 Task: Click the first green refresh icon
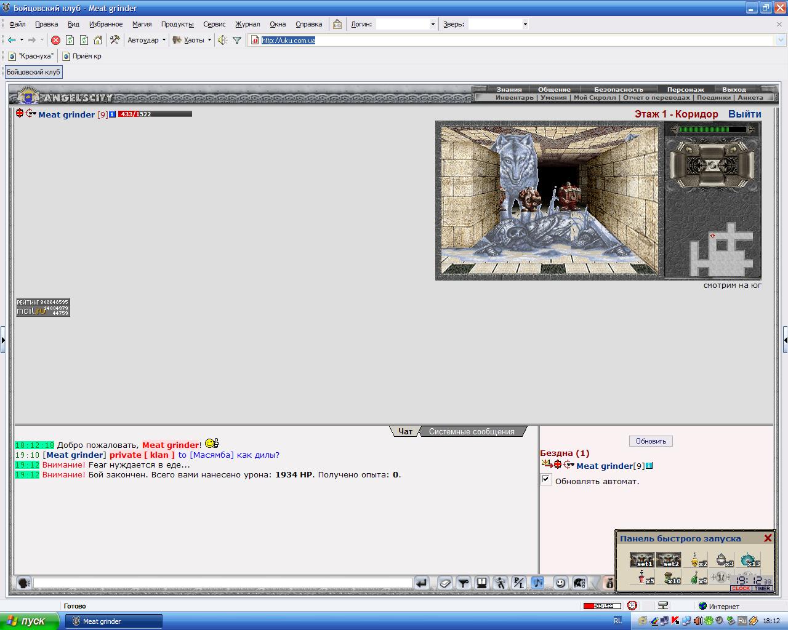coord(70,40)
